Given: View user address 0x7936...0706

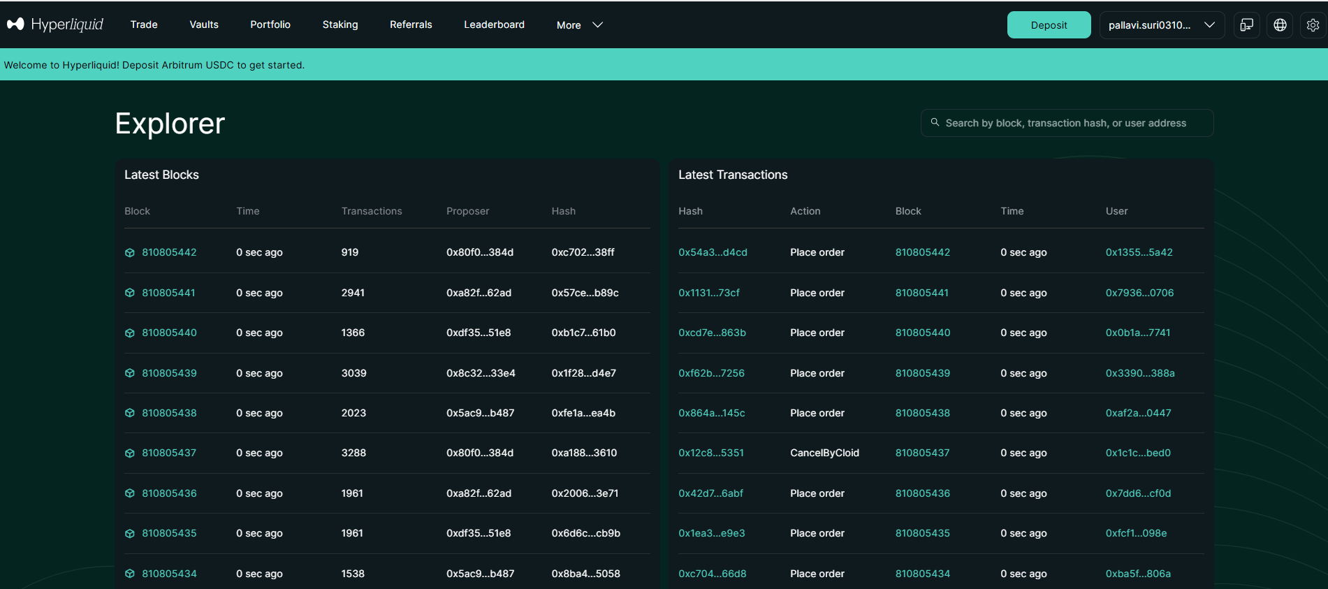Looking at the screenshot, I should pyautogui.click(x=1139, y=293).
